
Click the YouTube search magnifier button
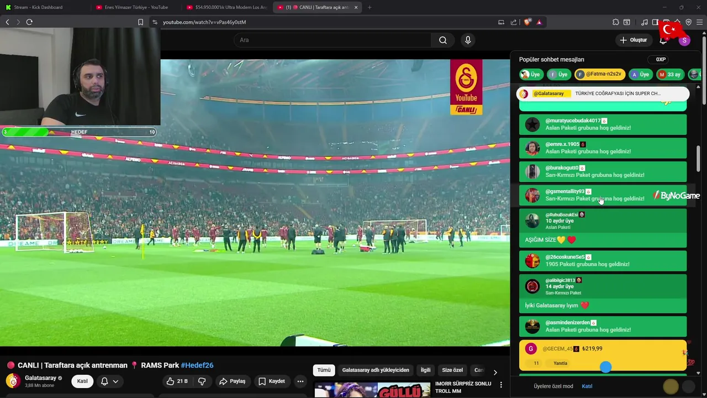point(443,40)
